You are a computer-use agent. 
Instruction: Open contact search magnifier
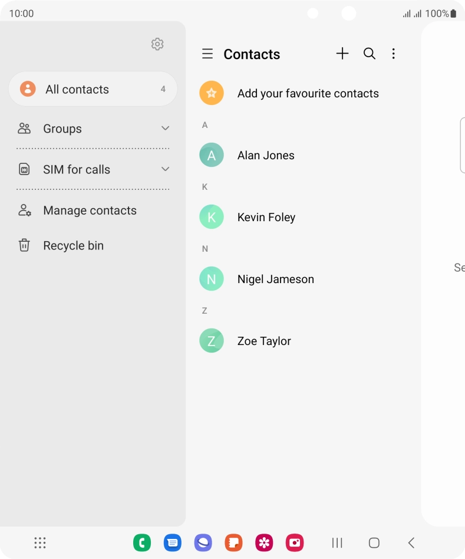(x=370, y=54)
